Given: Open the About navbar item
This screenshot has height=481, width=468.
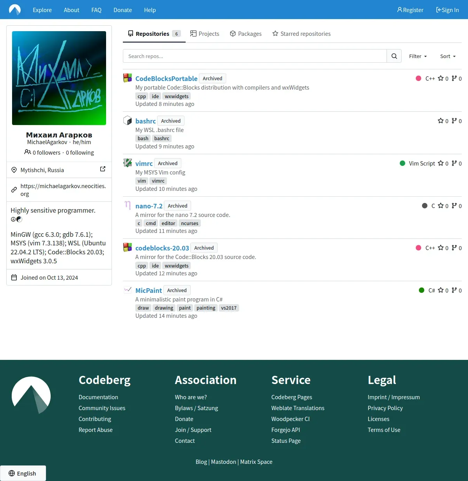Looking at the screenshot, I should click(71, 10).
